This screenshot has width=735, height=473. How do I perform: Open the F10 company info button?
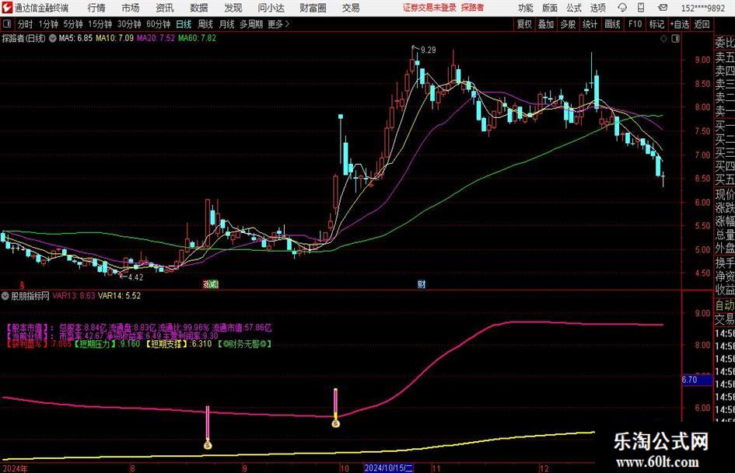pyautogui.click(x=635, y=24)
